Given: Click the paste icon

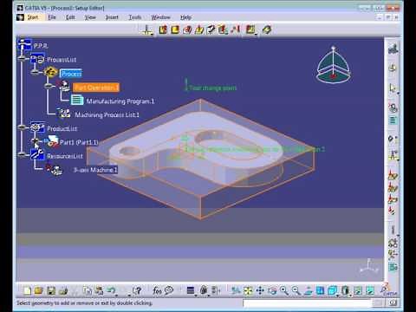Looking at the screenshot, I should 99,290.
